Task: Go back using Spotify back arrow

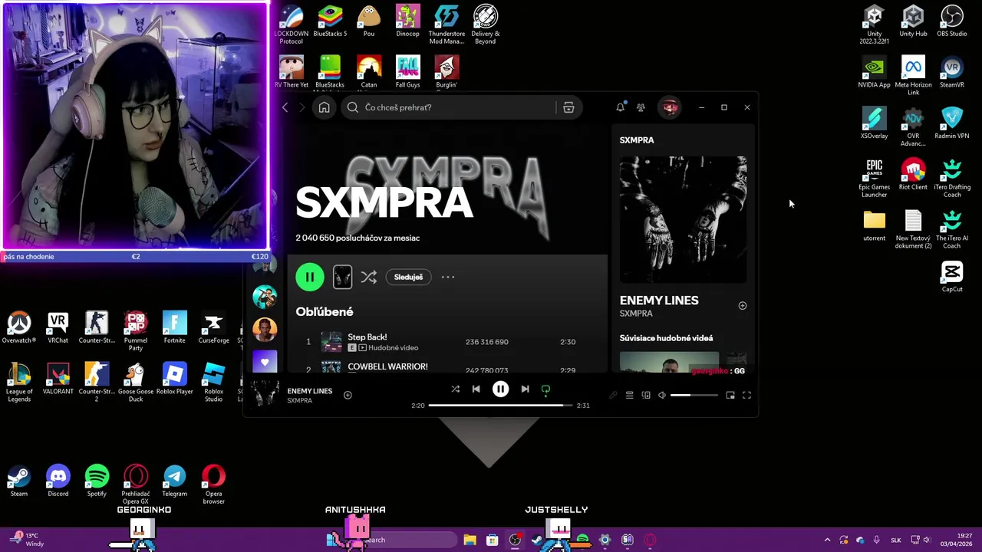Action: [285, 107]
